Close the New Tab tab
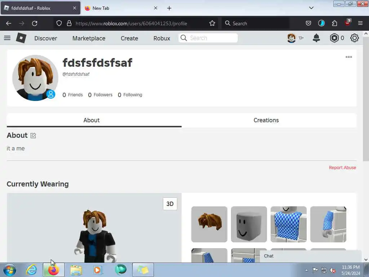The width and height of the screenshot is (369, 277). pyautogui.click(x=156, y=8)
